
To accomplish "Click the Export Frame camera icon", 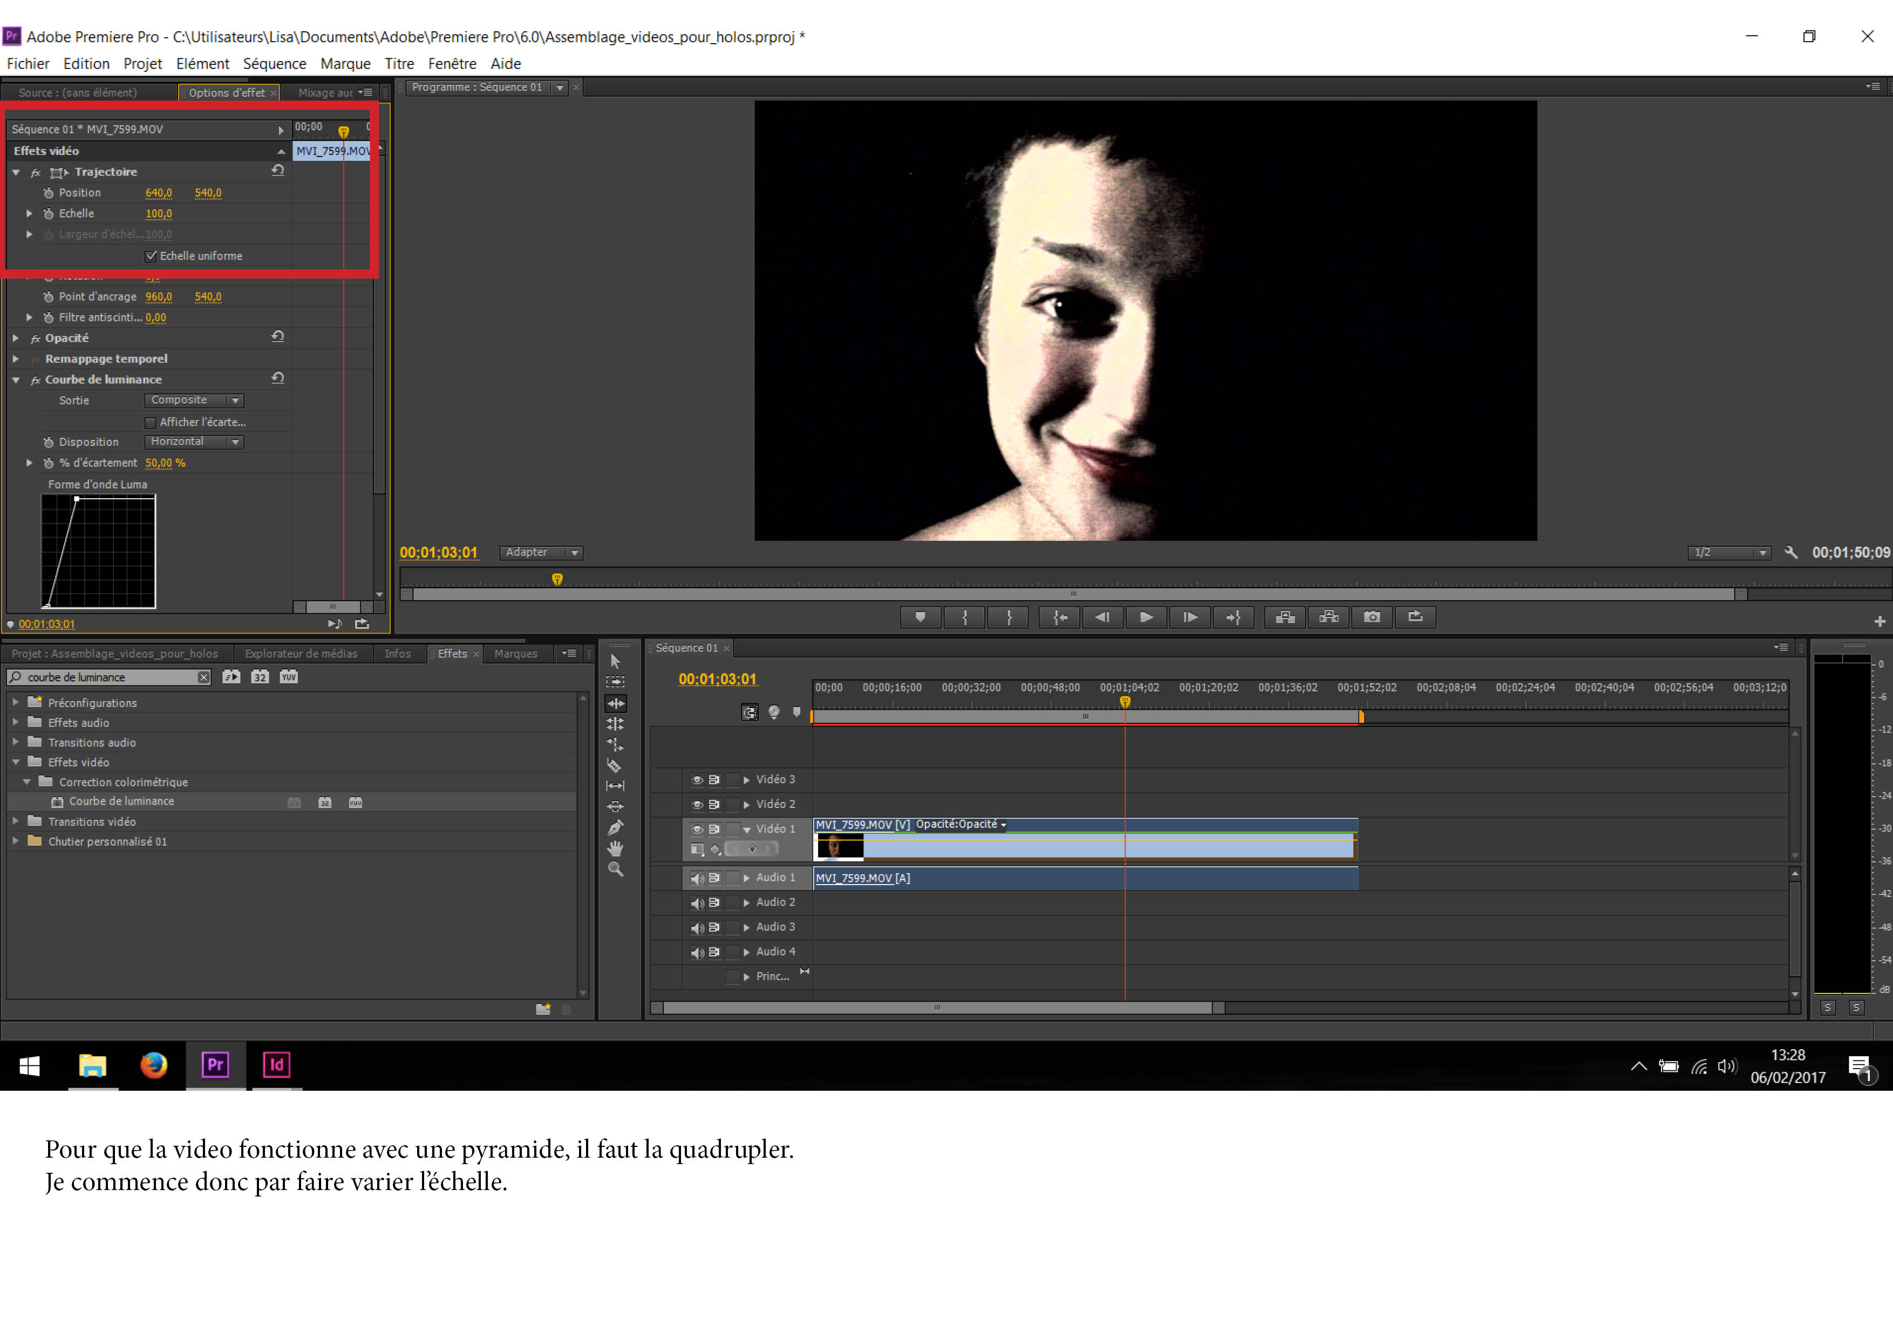I will pyautogui.click(x=1372, y=617).
